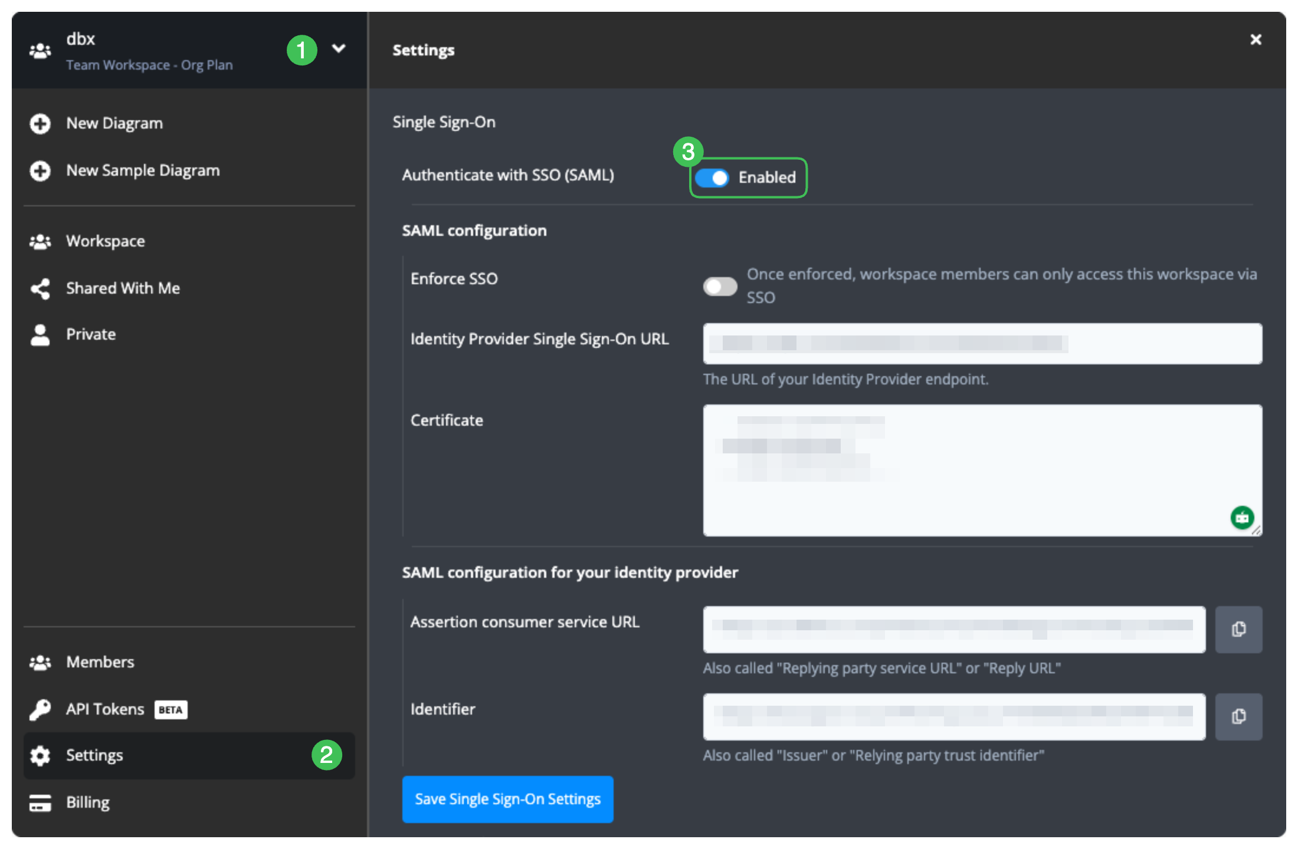Click the Workspace team icon
The height and width of the screenshot is (849, 1298).
(40, 241)
